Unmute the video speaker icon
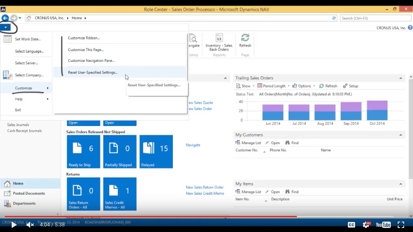Viewport: 413px width, 232px height. (x=30, y=225)
